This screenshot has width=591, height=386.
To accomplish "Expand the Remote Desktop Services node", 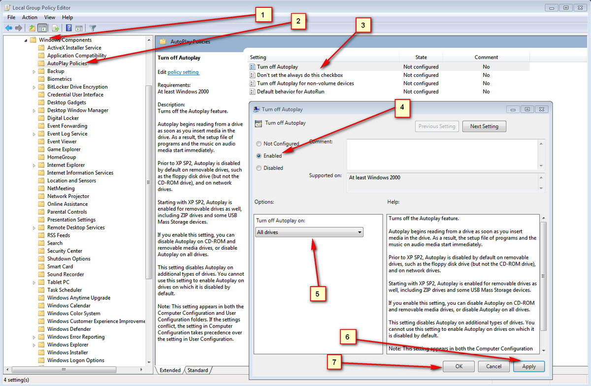I will tap(34, 227).
